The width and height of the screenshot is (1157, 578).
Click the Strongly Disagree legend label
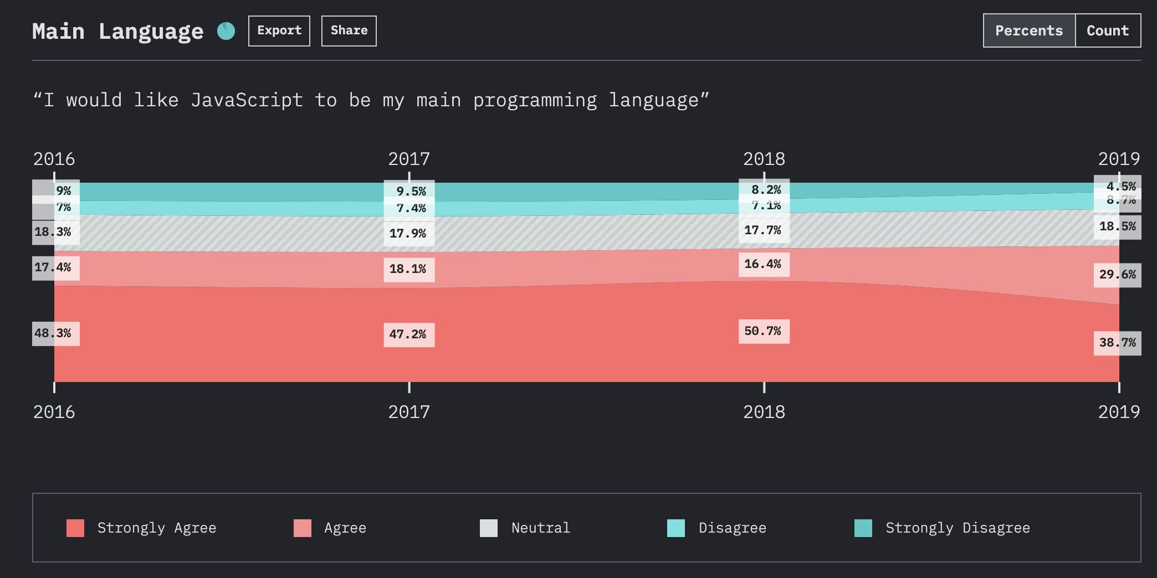[958, 528]
